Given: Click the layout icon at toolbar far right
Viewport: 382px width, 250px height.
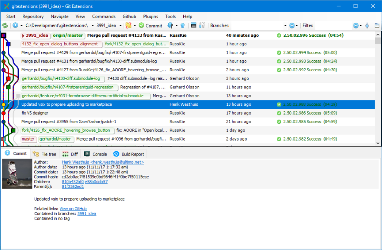Looking at the screenshot, I should pos(377,25).
